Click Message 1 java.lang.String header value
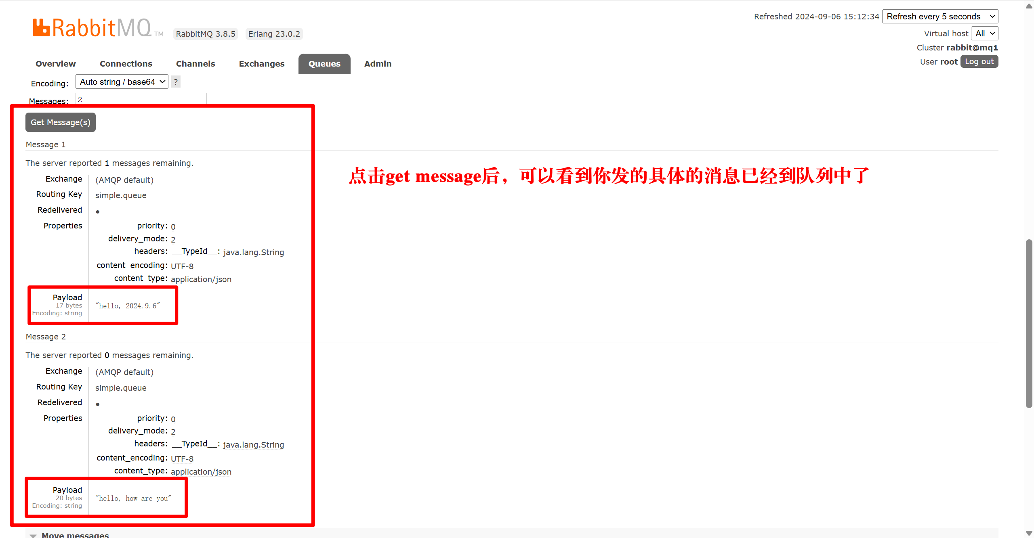Screen dimensions: 1034x538 point(253,252)
